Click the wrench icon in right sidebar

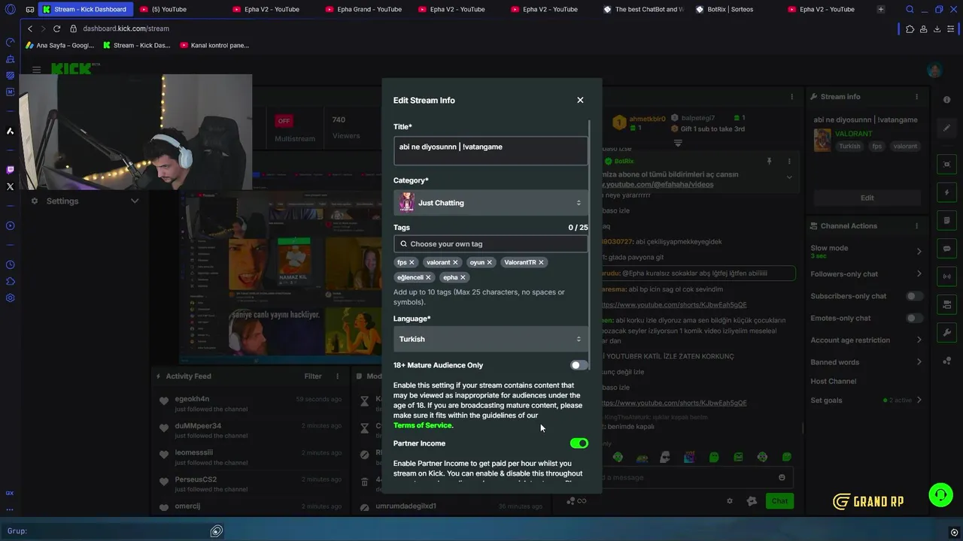pyautogui.click(x=946, y=332)
